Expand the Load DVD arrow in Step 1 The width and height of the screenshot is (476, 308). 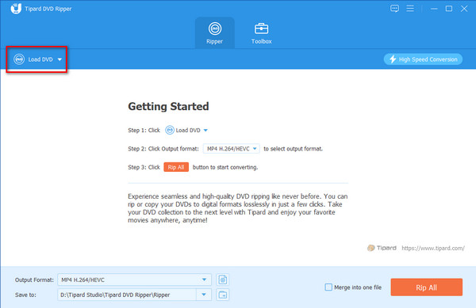pyautogui.click(x=205, y=131)
